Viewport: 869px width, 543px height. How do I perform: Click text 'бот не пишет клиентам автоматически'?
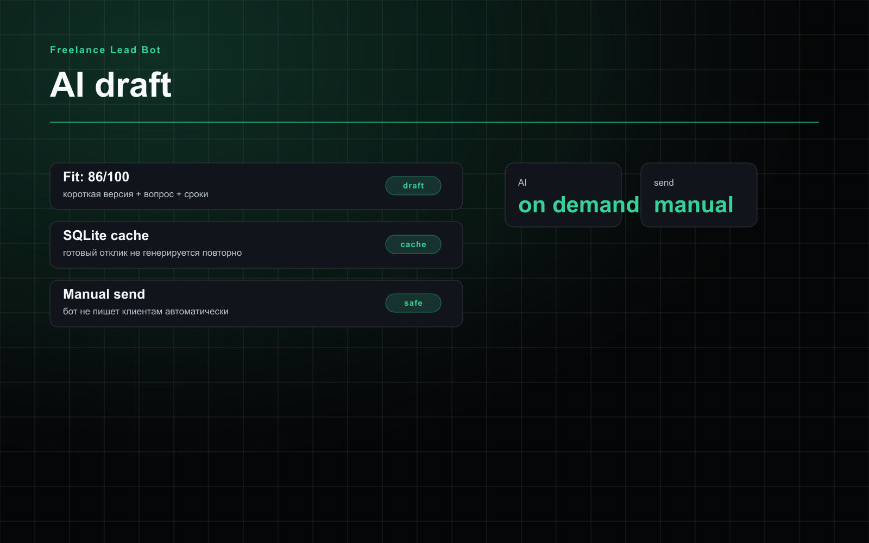pos(146,312)
